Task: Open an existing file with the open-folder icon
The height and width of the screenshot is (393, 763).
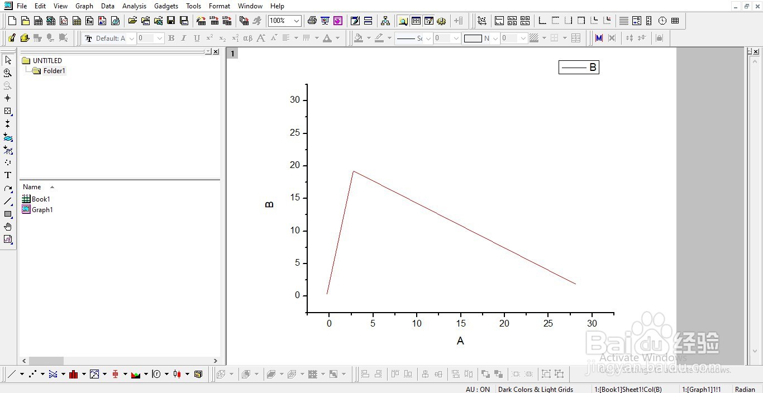Action: coord(132,21)
